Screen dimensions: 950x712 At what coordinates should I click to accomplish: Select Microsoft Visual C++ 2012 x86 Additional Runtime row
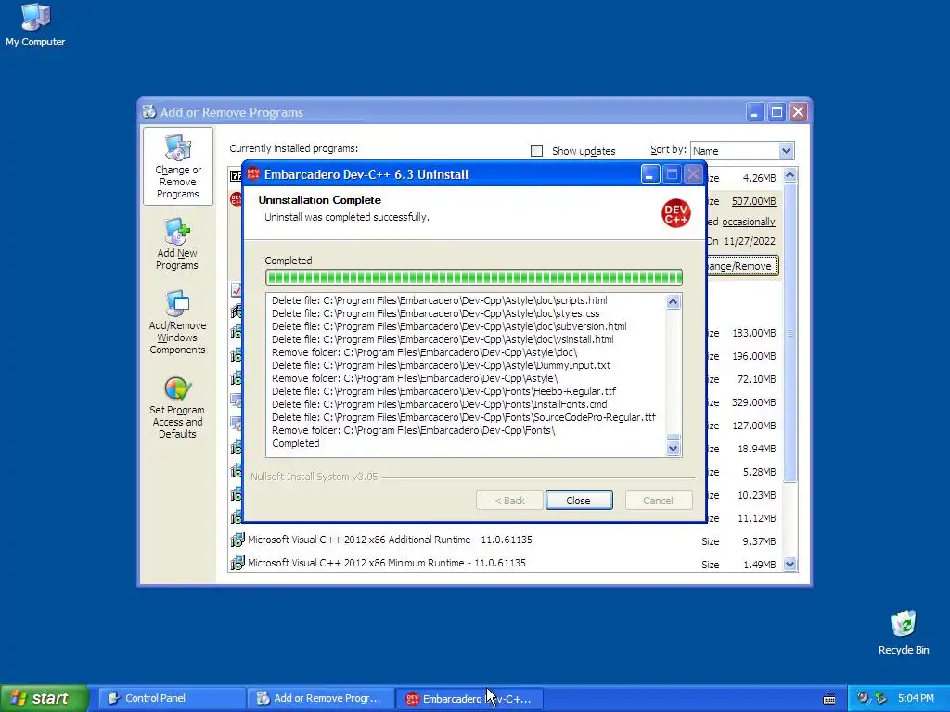pyautogui.click(x=506, y=540)
